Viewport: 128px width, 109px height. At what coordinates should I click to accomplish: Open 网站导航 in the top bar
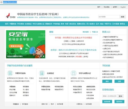point(106,7)
